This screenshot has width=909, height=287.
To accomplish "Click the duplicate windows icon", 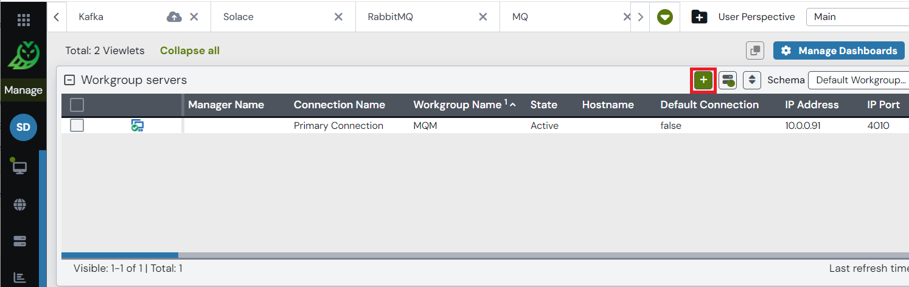I will (755, 51).
